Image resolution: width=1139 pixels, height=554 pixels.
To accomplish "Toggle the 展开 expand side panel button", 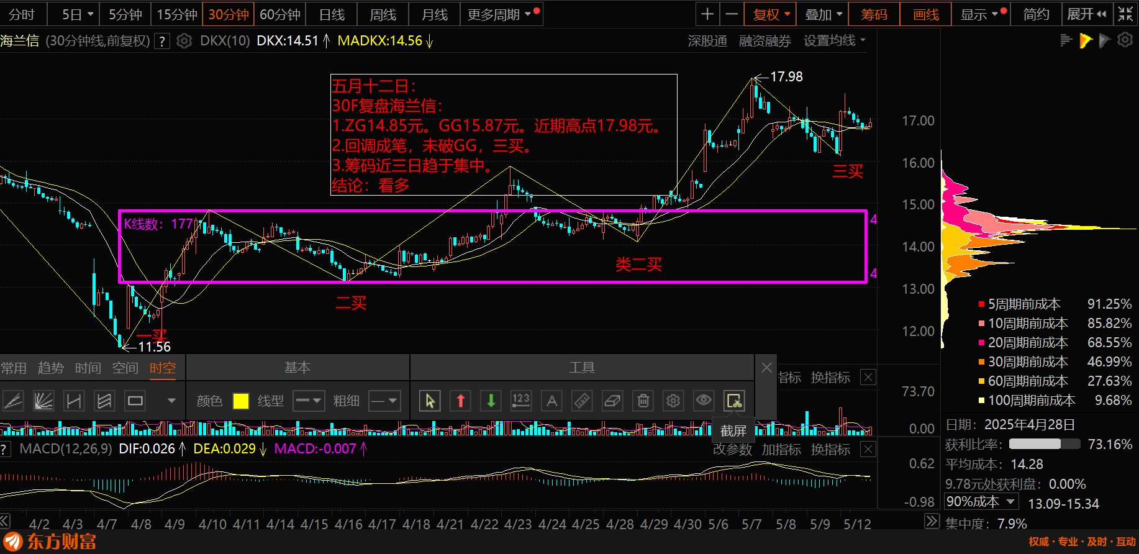I will 1086,14.
